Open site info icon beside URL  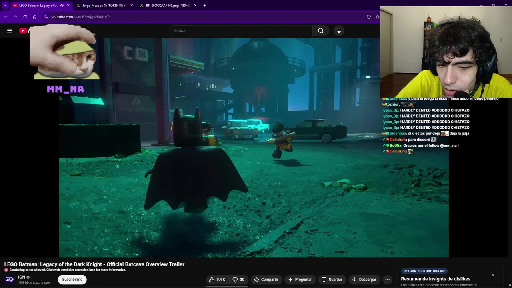[46, 17]
